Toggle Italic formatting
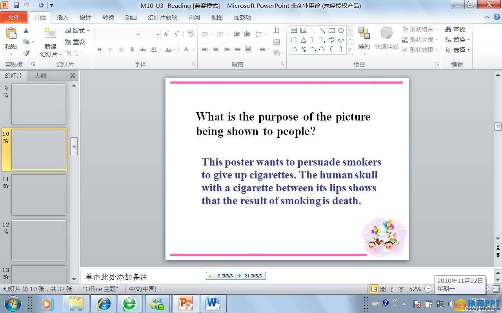The height and width of the screenshot is (313, 502). tap(110, 49)
